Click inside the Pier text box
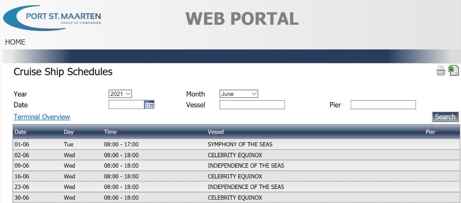 [x=383, y=105]
